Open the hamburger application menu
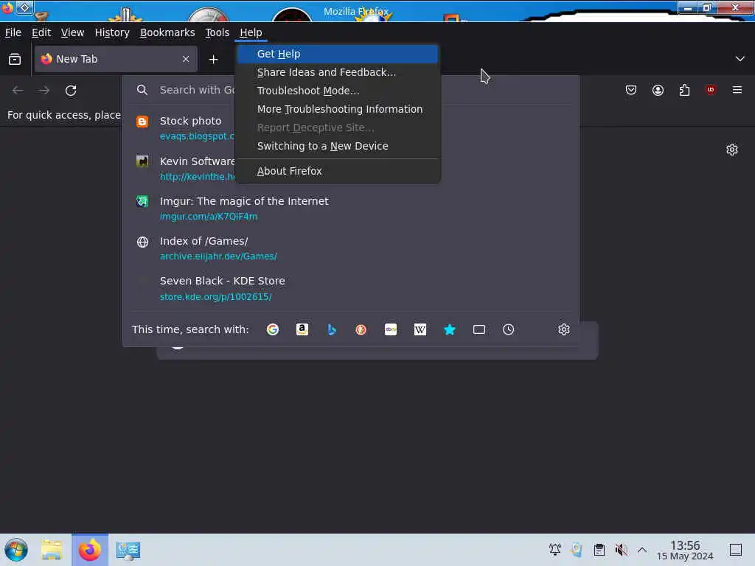 tap(737, 90)
